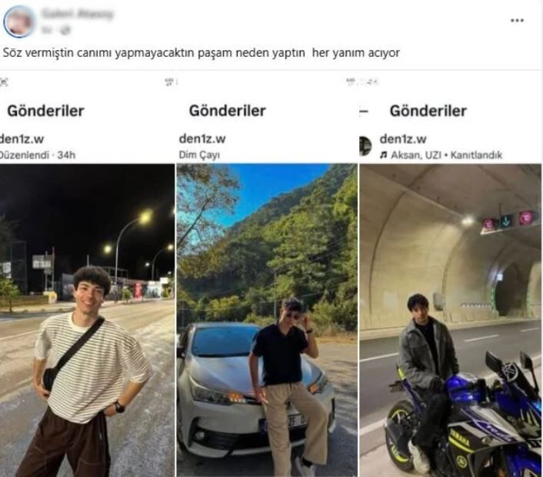This screenshot has height=477, width=543.
Task: Open the photo with the white car
Action: 267,320
